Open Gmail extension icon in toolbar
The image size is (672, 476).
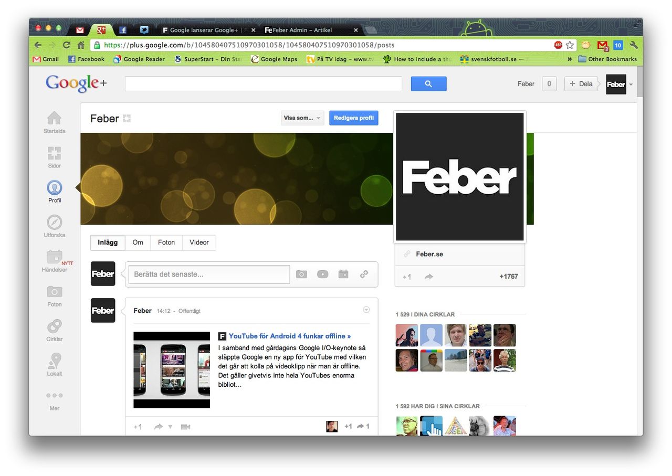(x=603, y=46)
